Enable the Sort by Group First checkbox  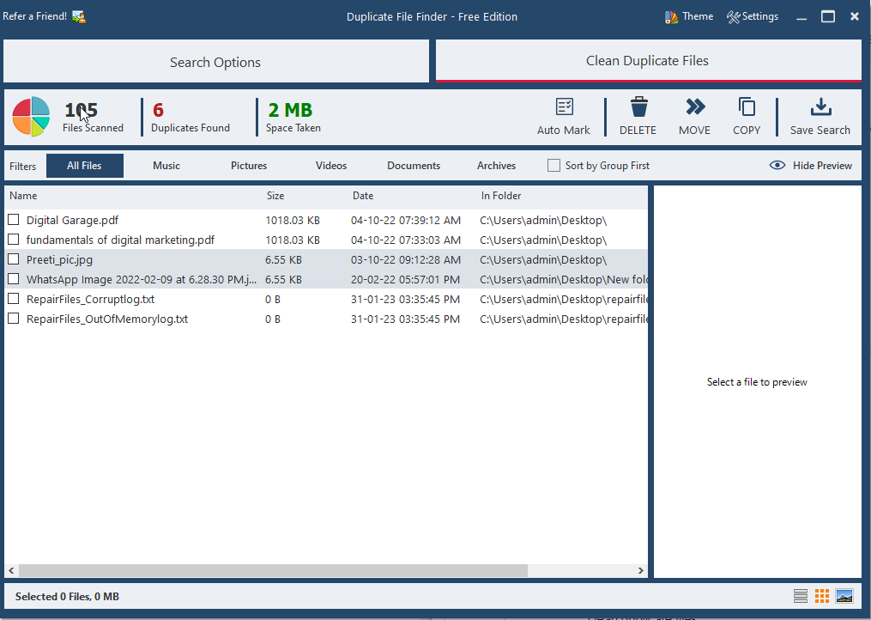tap(553, 165)
